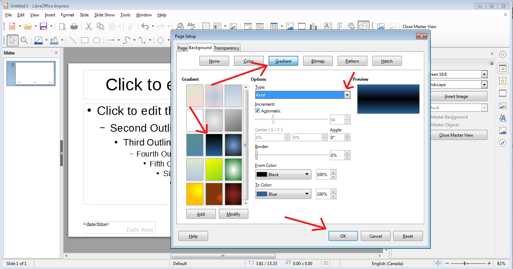Open the Format menu
This screenshot has width=513, height=269.
[67, 15]
